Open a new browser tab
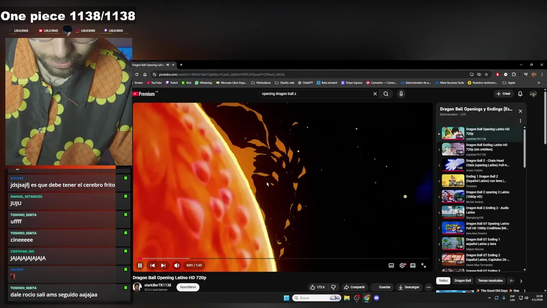547x308 pixels. tap(181, 65)
